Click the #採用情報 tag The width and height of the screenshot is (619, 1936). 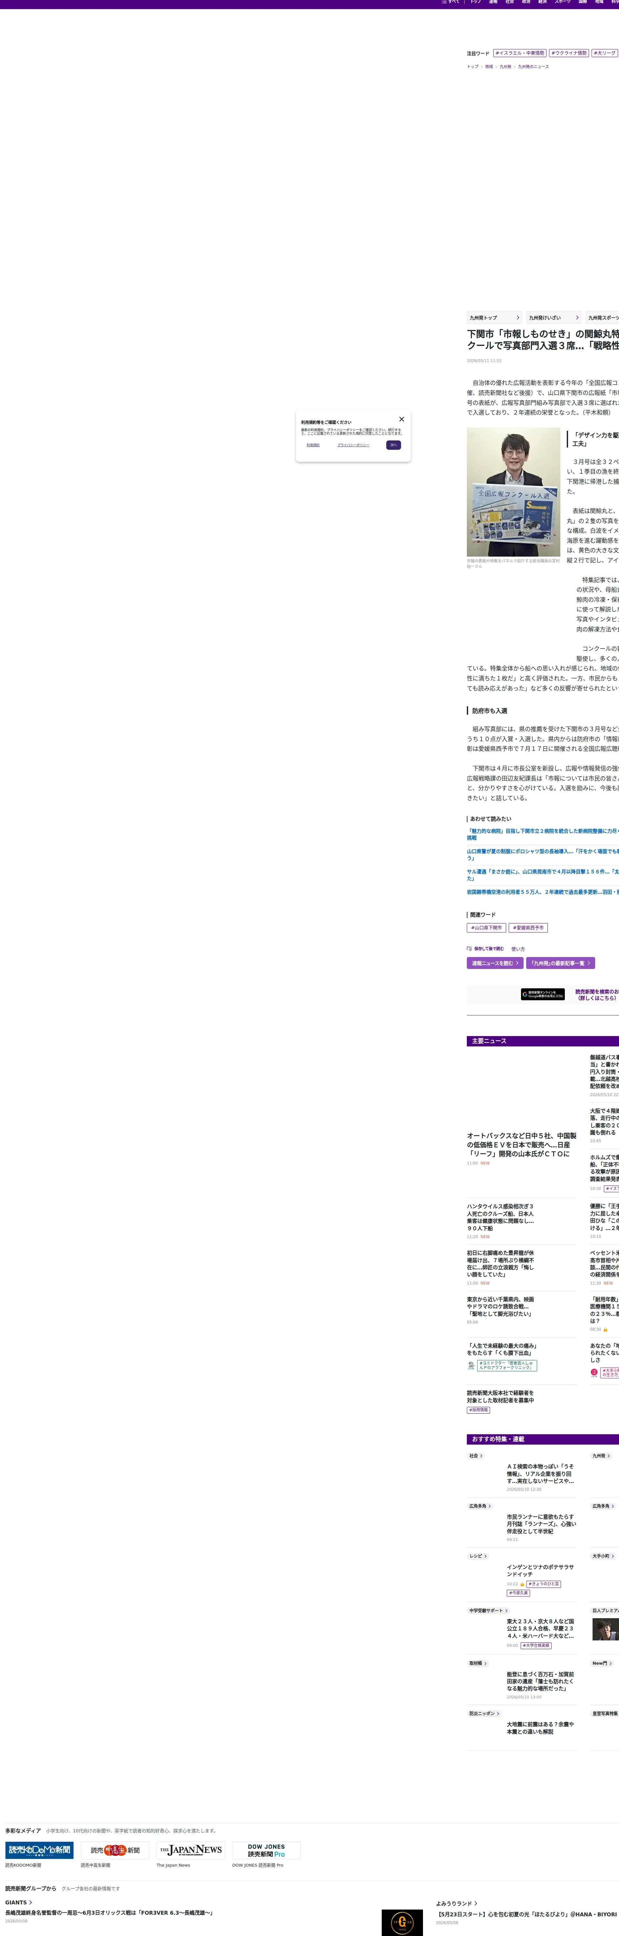pyautogui.click(x=478, y=1410)
